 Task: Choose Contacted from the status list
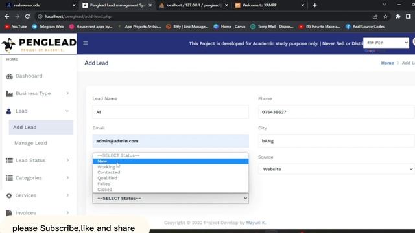(171, 172)
